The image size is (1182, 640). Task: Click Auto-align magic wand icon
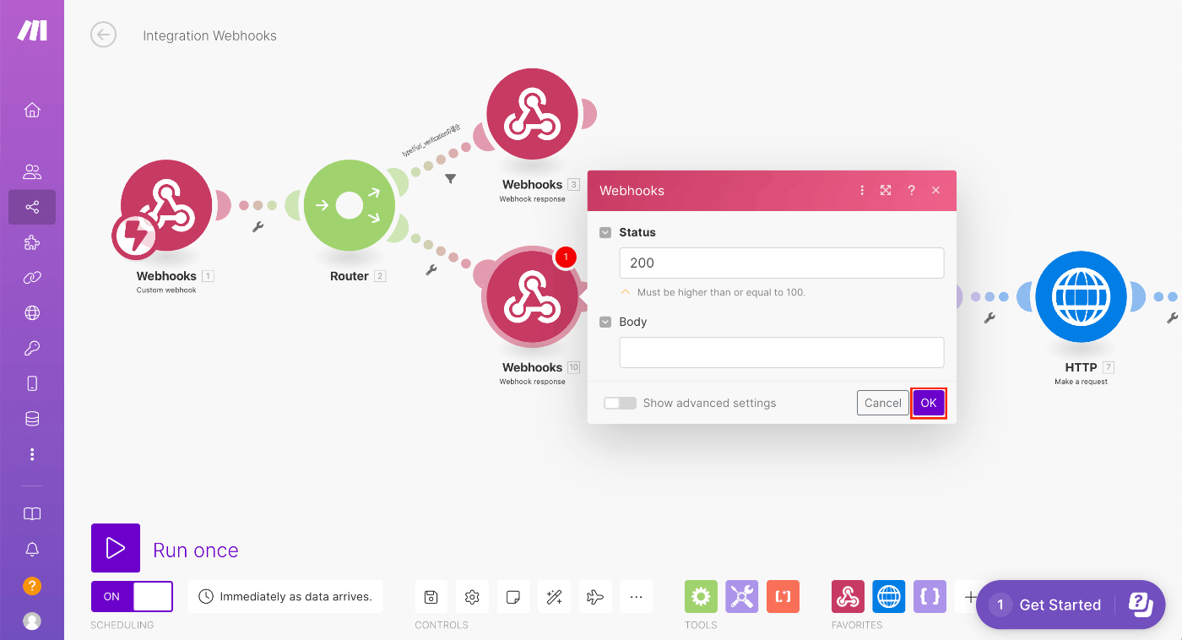point(554,597)
